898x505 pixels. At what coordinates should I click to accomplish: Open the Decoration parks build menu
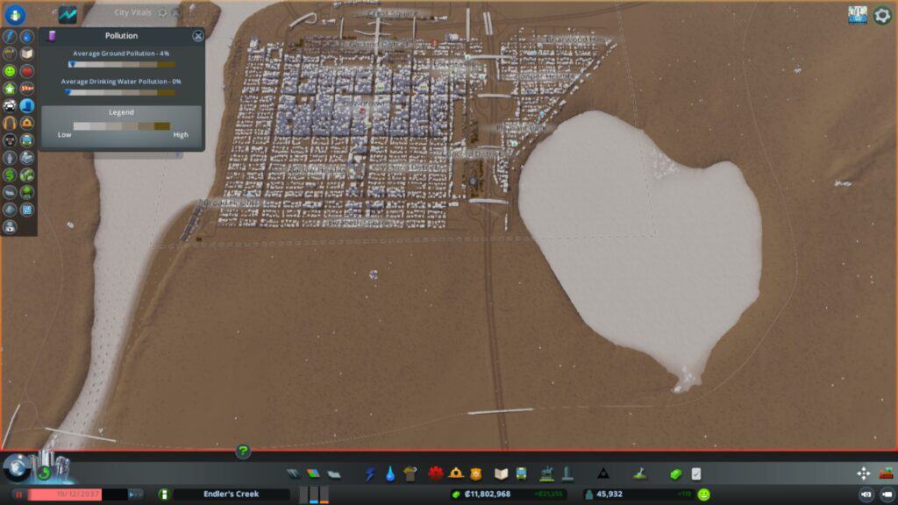point(547,473)
